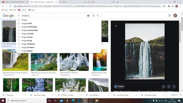Open Waterfalls you should see thumbnail
183x103 pixels.
pyautogui.click(x=44, y=62)
